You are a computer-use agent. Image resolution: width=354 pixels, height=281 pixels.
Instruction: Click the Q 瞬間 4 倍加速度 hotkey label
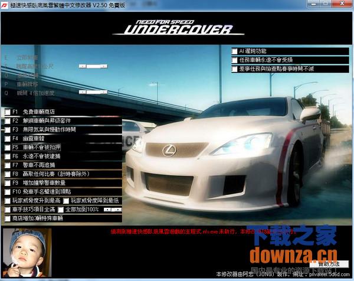29,93
